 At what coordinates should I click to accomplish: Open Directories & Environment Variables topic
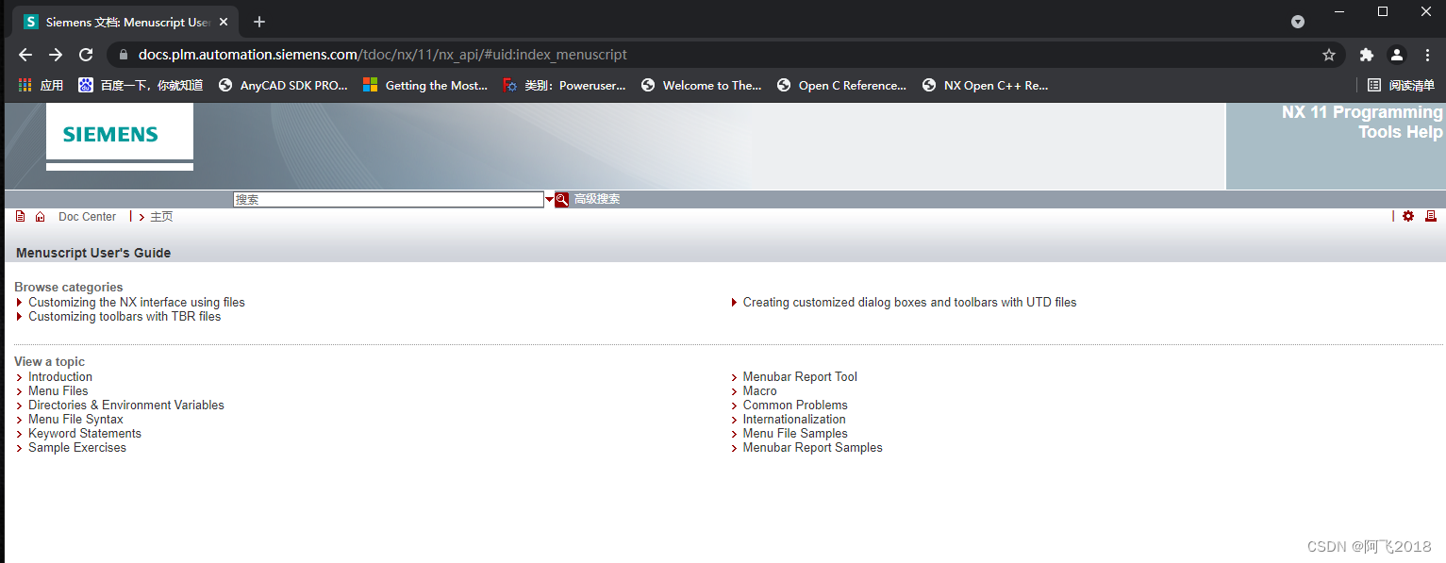pos(126,406)
